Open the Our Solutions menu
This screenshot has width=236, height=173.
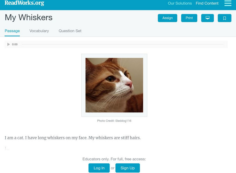(180, 3)
